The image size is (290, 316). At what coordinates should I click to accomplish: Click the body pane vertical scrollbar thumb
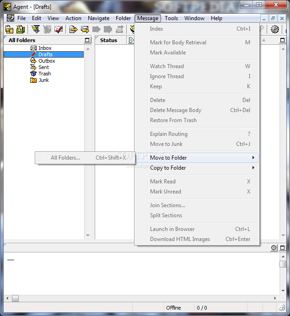pyautogui.click(x=283, y=264)
